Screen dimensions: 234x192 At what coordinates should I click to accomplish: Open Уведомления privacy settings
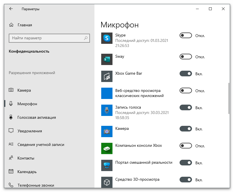[x=29, y=131]
